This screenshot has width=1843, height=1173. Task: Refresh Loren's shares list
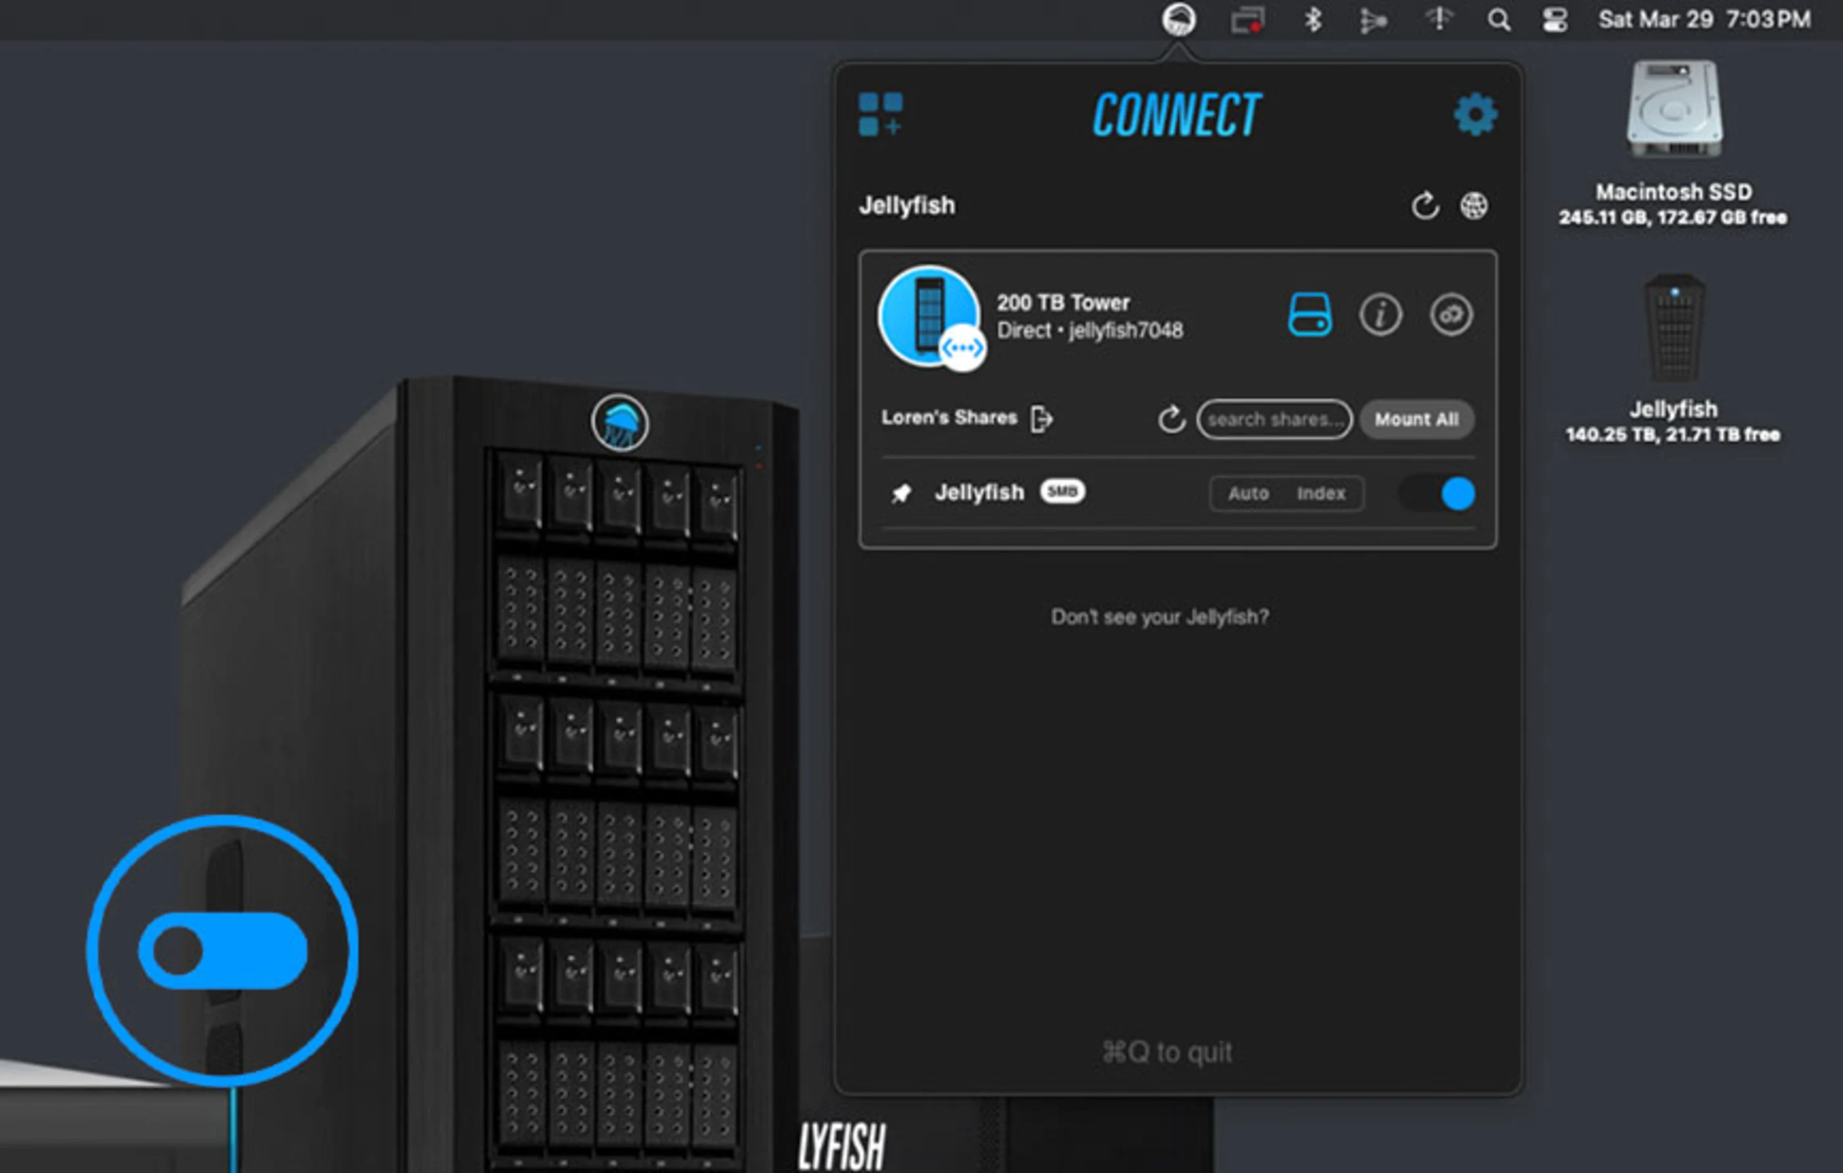pos(1171,419)
